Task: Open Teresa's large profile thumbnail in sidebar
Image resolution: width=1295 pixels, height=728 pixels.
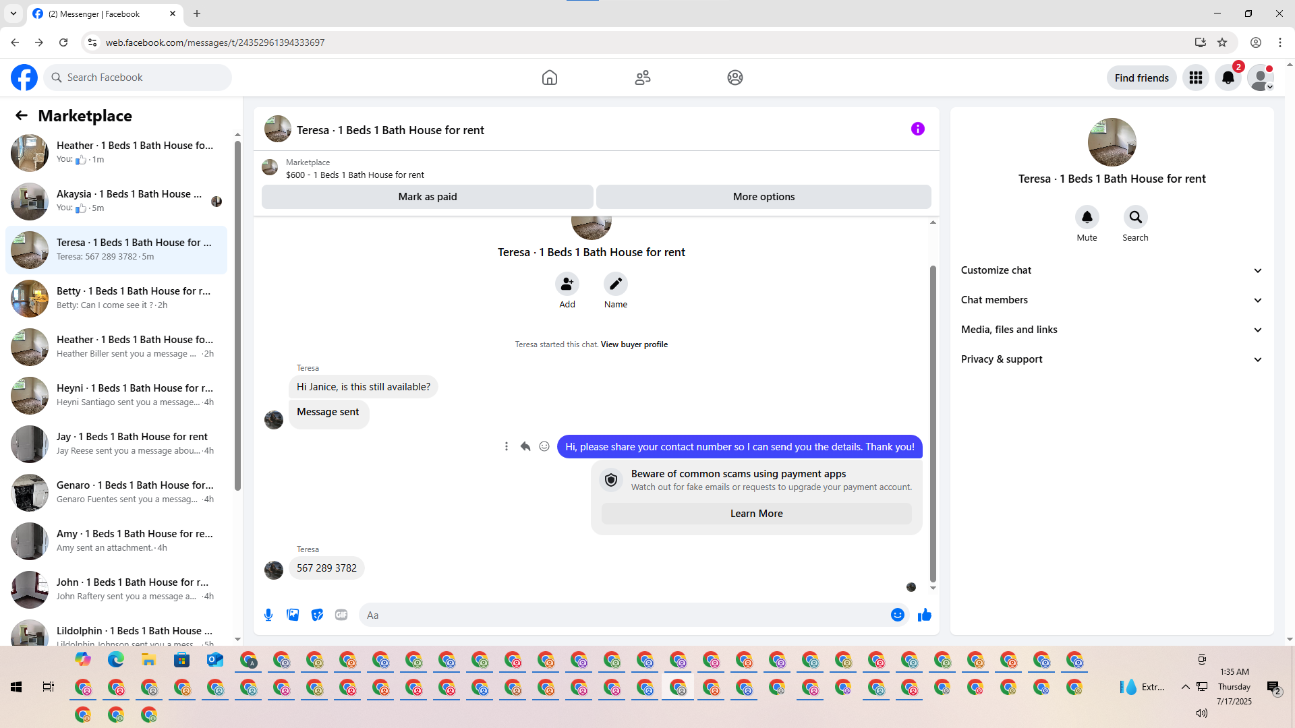Action: pyautogui.click(x=1112, y=142)
